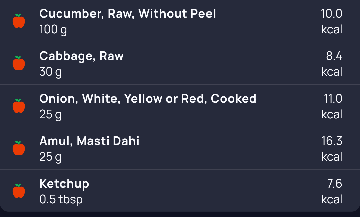Open the Amul, Masti Dahi item
Screen dimensions: 360x217
click(89, 141)
